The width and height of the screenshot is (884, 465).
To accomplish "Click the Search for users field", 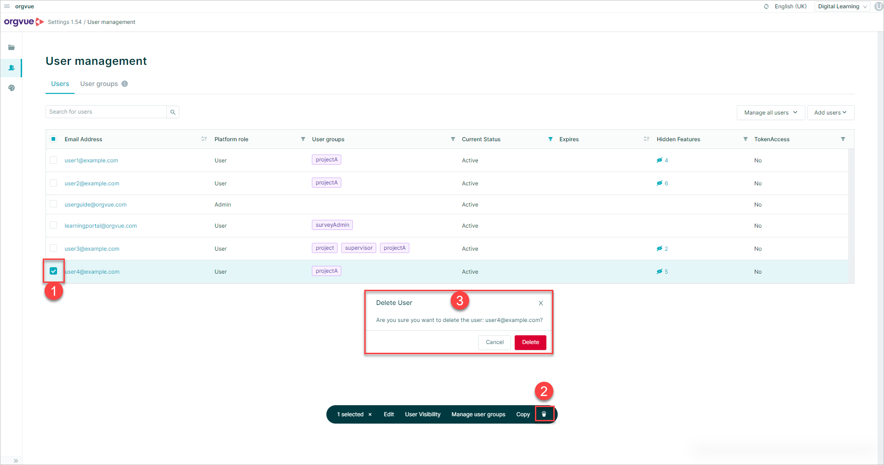I will click(106, 112).
